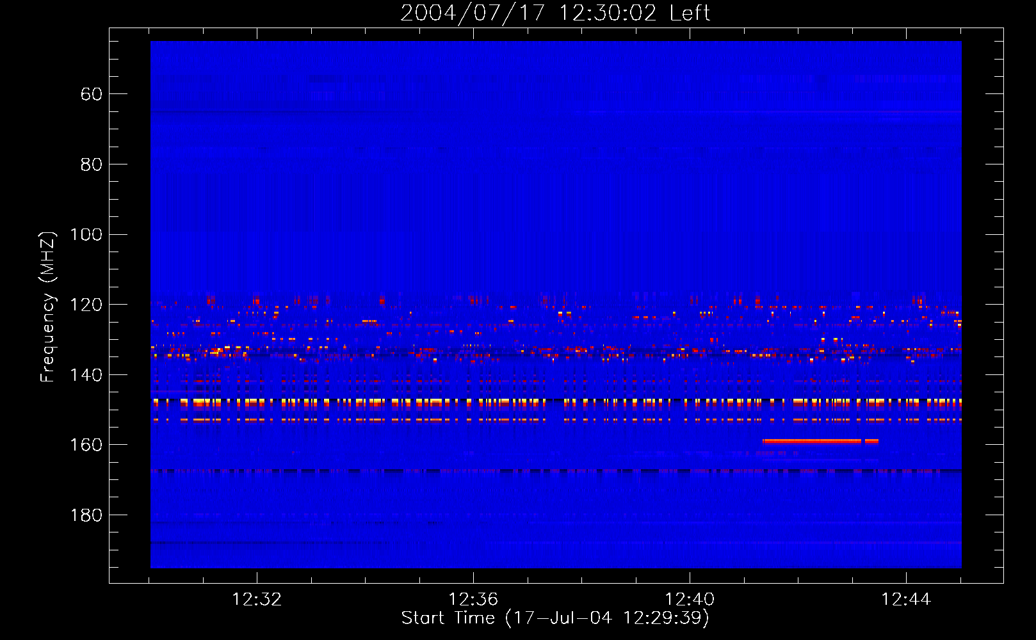Select the "Frequency (MHZ)" axis label
The width and height of the screenshot is (1036, 640).
[48, 307]
